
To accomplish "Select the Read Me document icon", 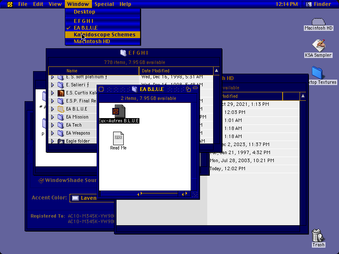I will click(118, 138).
